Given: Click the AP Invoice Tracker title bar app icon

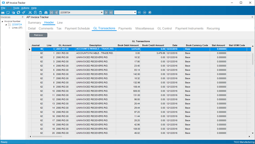Looking at the screenshot, I should point(3,3).
